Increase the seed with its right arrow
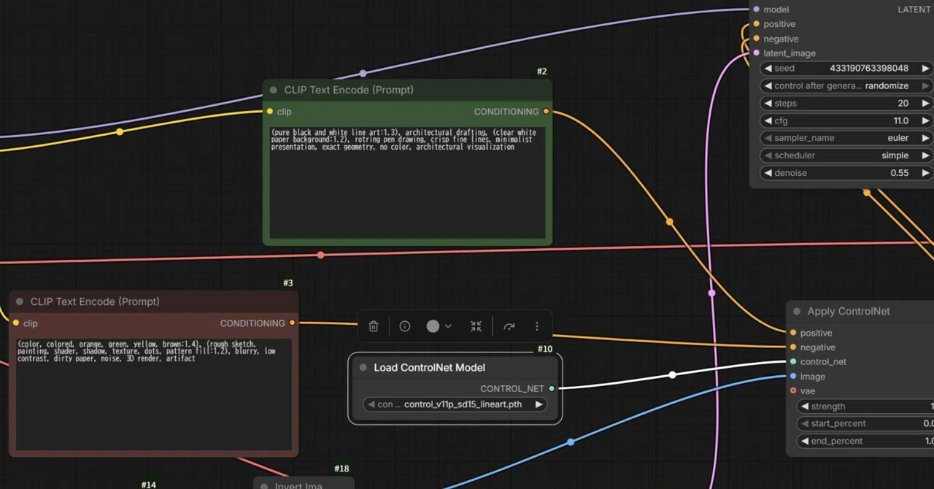 pos(925,68)
